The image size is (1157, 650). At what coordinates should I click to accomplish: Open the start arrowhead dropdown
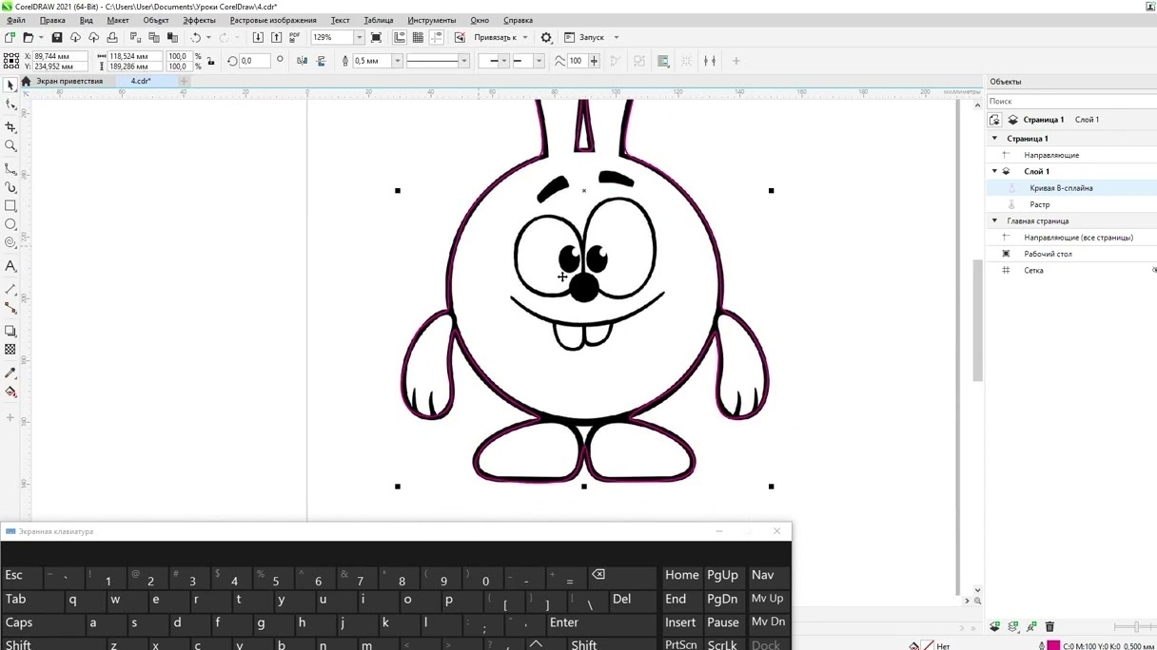pos(504,61)
